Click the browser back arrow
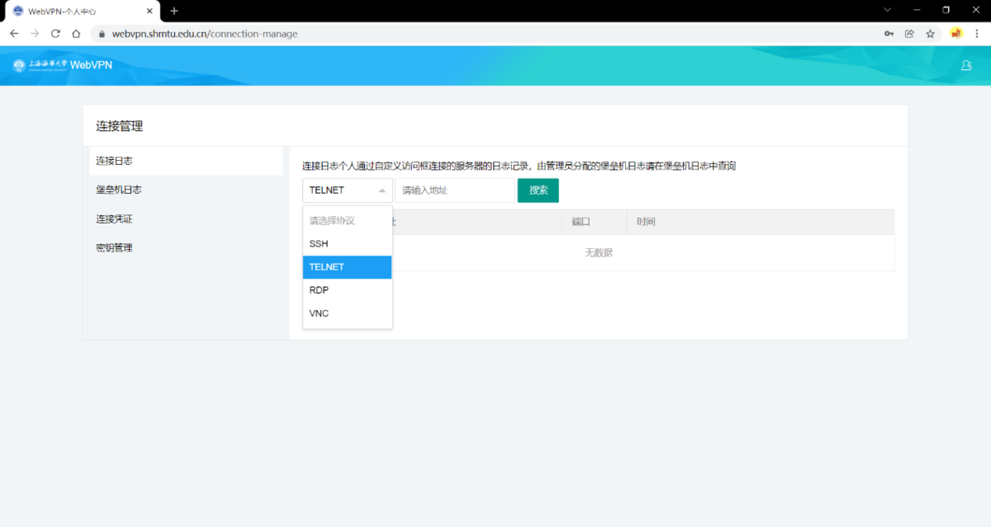991x527 pixels. pos(14,34)
